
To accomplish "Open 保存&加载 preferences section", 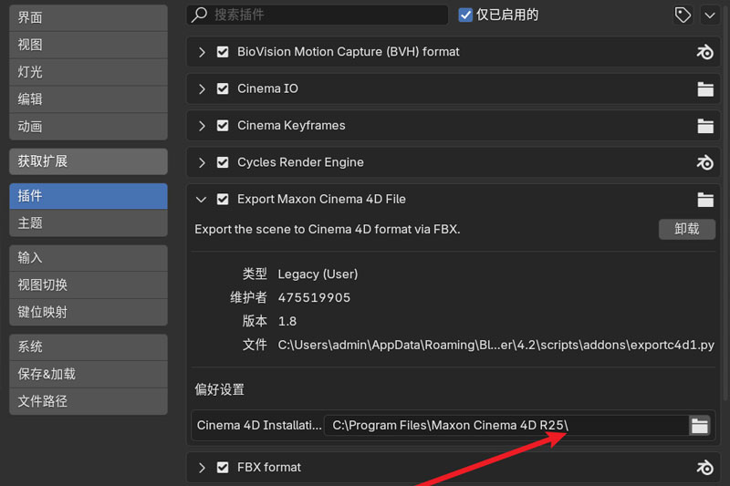I will [89, 374].
